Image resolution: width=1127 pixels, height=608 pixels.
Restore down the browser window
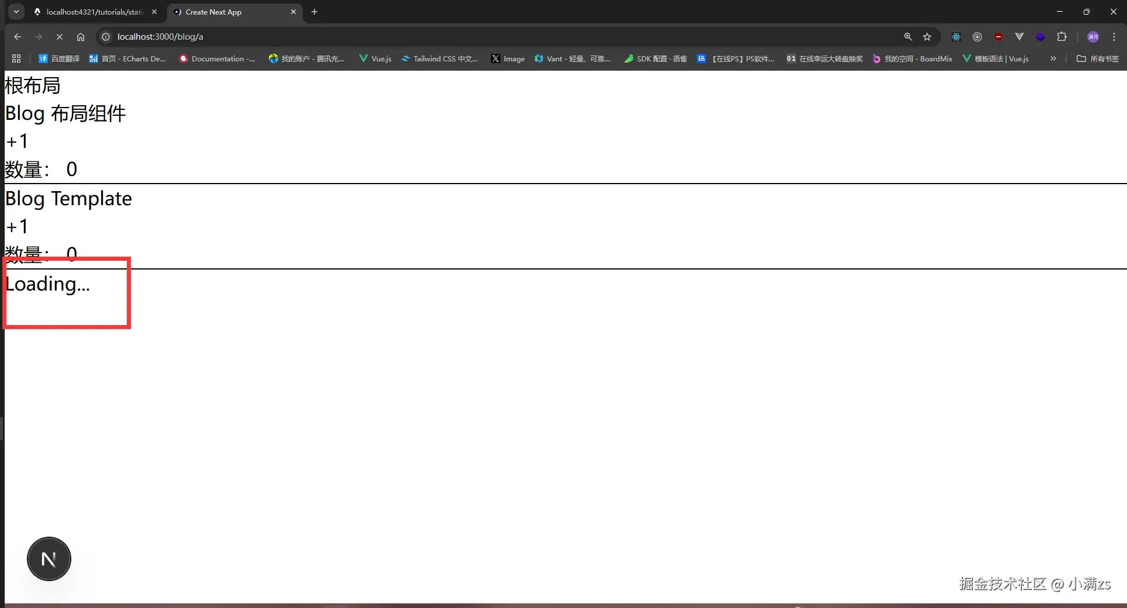pyautogui.click(x=1087, y=12)
